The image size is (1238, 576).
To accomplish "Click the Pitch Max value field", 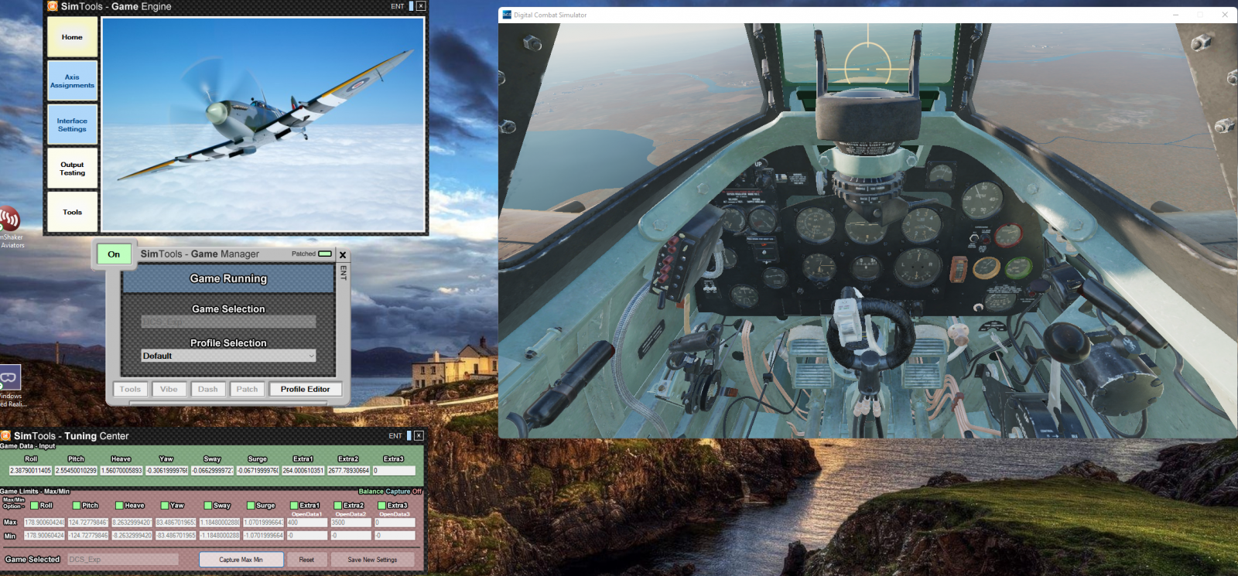I will tap(88, 523).
